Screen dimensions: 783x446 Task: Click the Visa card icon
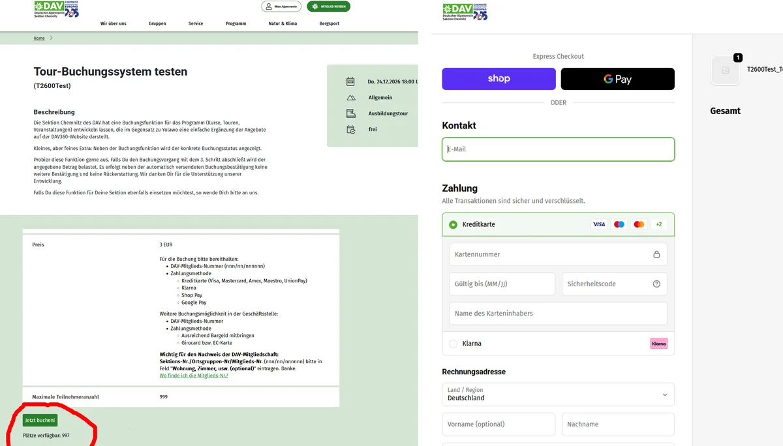598,224
